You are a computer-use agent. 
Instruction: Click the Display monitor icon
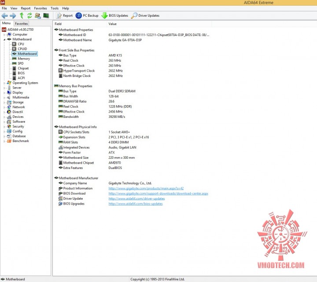[9, 92]
